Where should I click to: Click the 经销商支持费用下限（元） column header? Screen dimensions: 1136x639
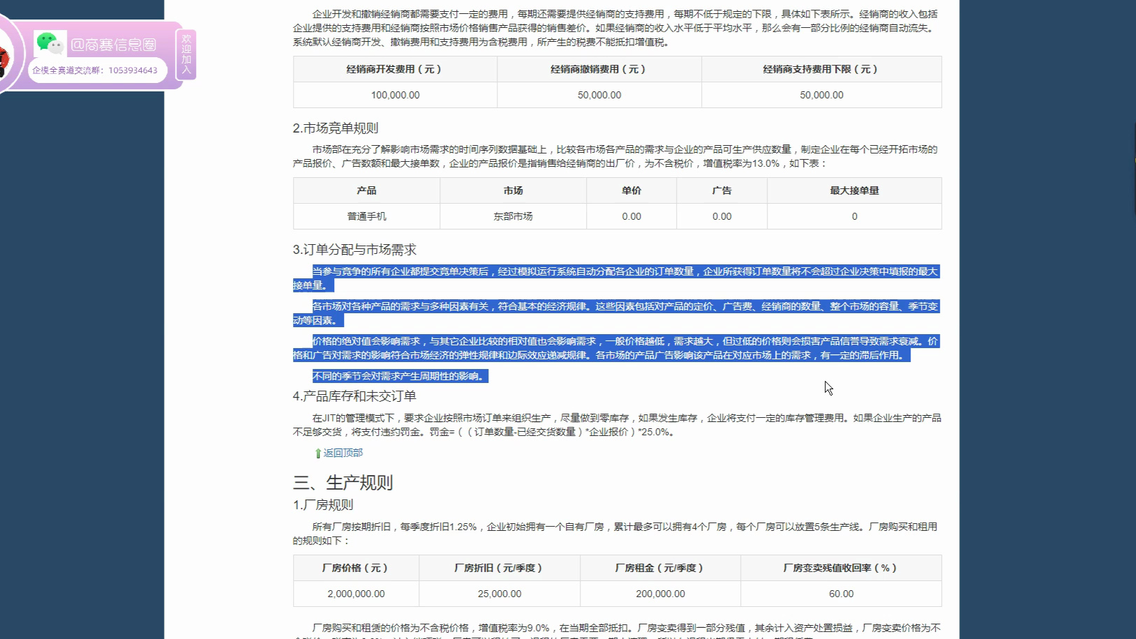point(821,69)
